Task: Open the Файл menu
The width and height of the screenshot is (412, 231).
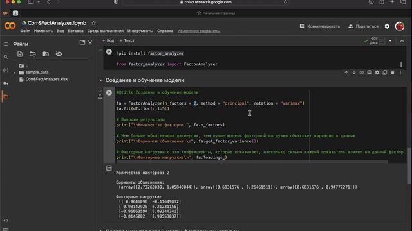Action: 25,31
